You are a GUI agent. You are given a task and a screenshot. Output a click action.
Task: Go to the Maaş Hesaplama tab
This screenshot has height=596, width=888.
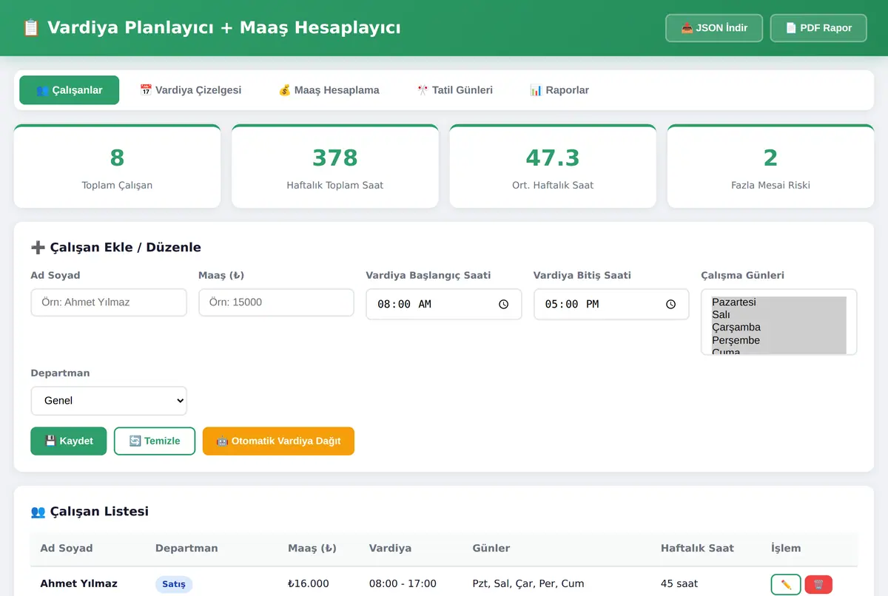click(x=329, y=90)
